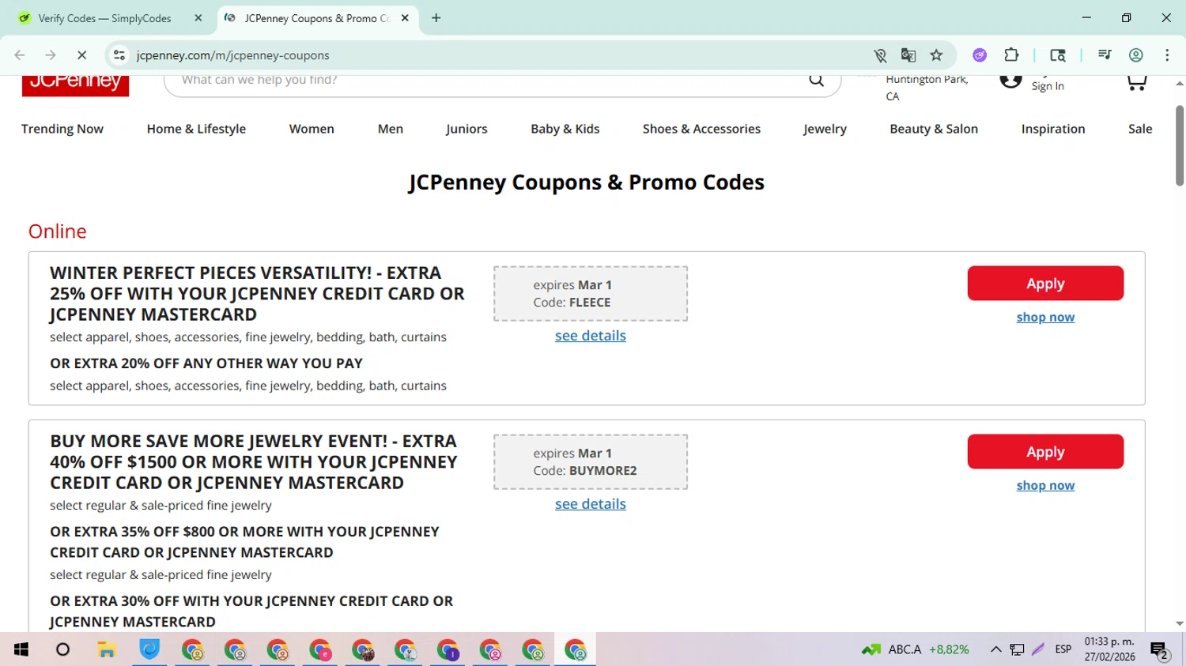
Task: Open the Extensions puzzle icon
Action: coord(1011,55)
